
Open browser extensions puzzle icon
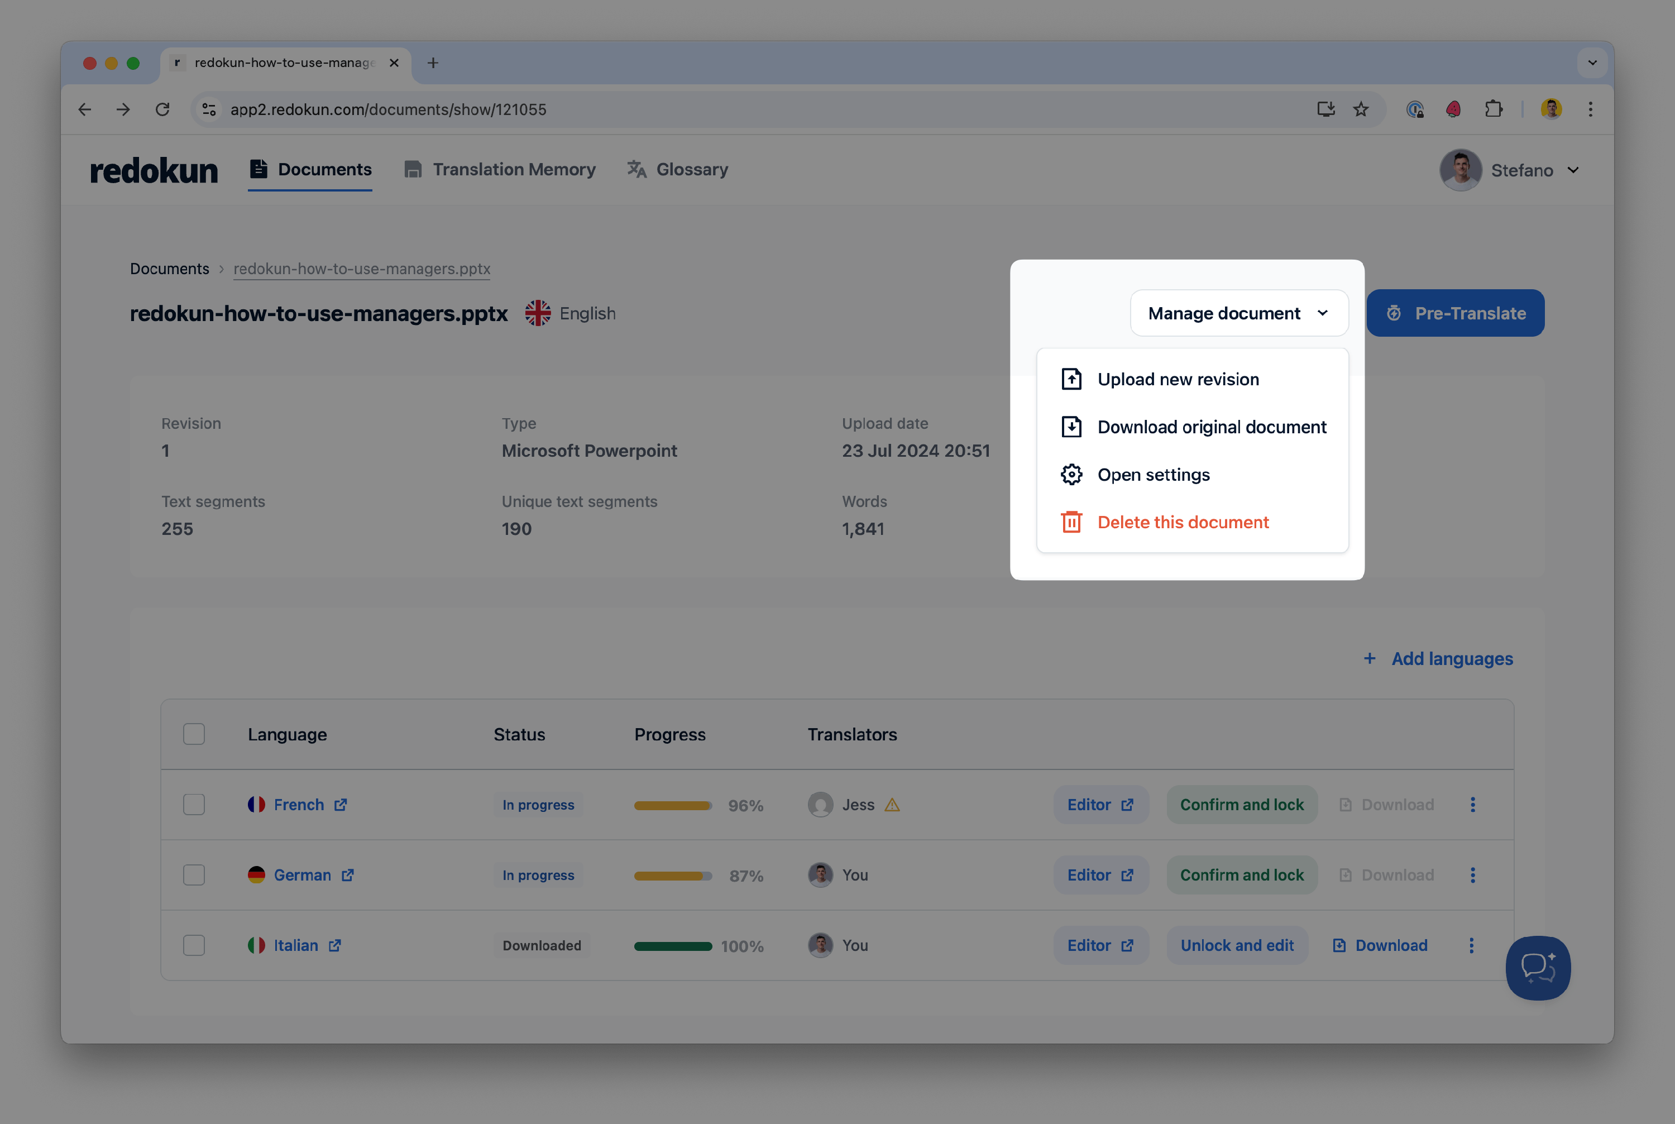coord(1493,109)
